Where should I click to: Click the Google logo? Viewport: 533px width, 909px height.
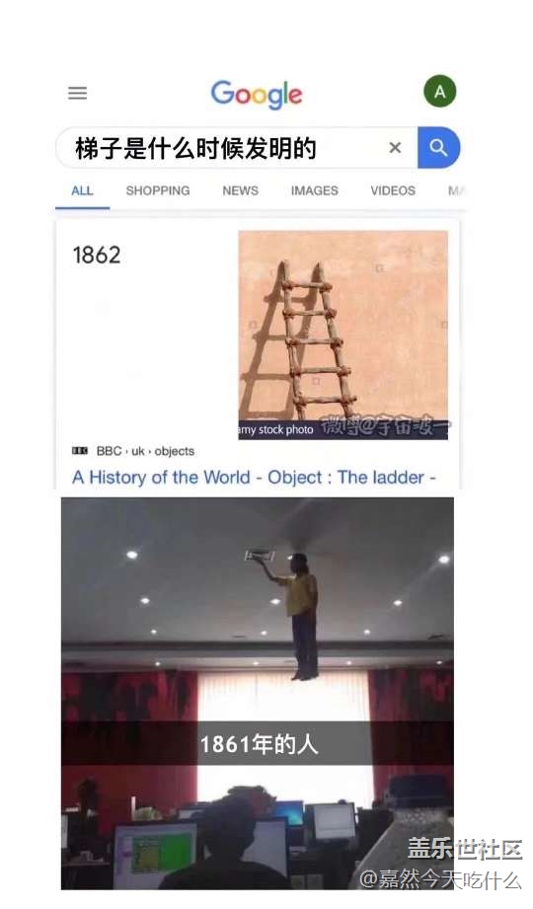257,95
